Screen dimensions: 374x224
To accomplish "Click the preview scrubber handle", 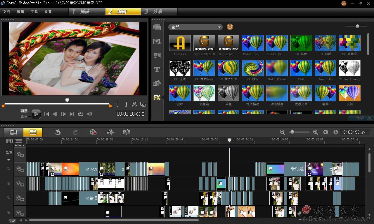I will click(x=67, y=100).
